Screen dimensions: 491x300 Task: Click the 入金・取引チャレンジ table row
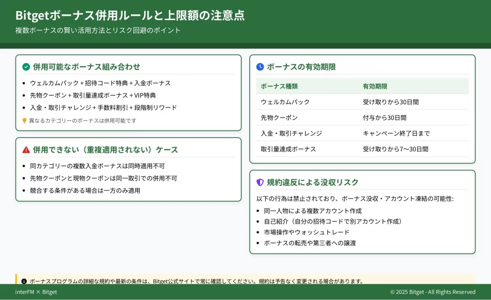pos(362,133)
